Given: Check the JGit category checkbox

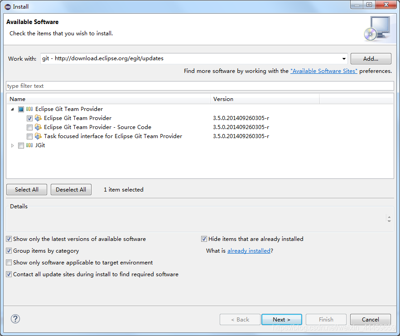Looking at the screenshot, I should 21,145.
